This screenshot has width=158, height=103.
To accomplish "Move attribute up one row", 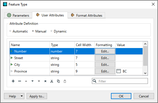I will pos(26,81).
